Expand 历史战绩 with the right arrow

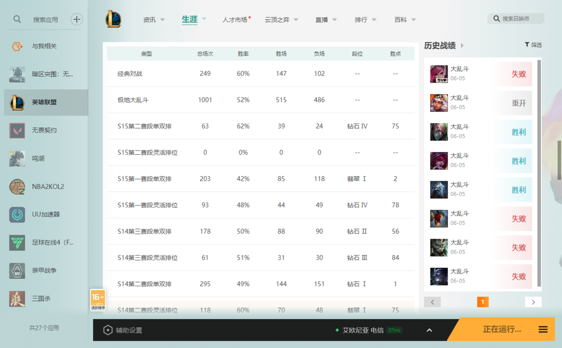point(462,45)
